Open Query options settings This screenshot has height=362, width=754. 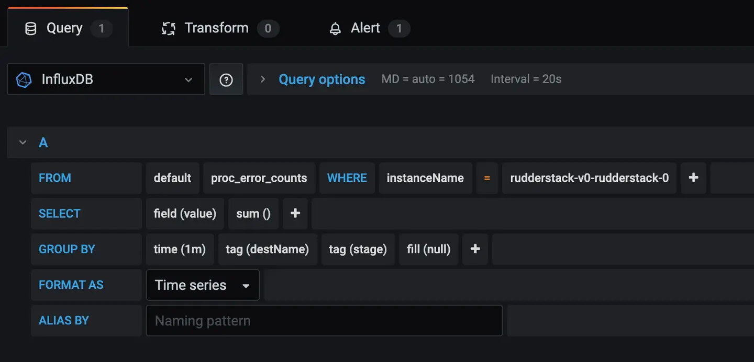click(321, 79)
